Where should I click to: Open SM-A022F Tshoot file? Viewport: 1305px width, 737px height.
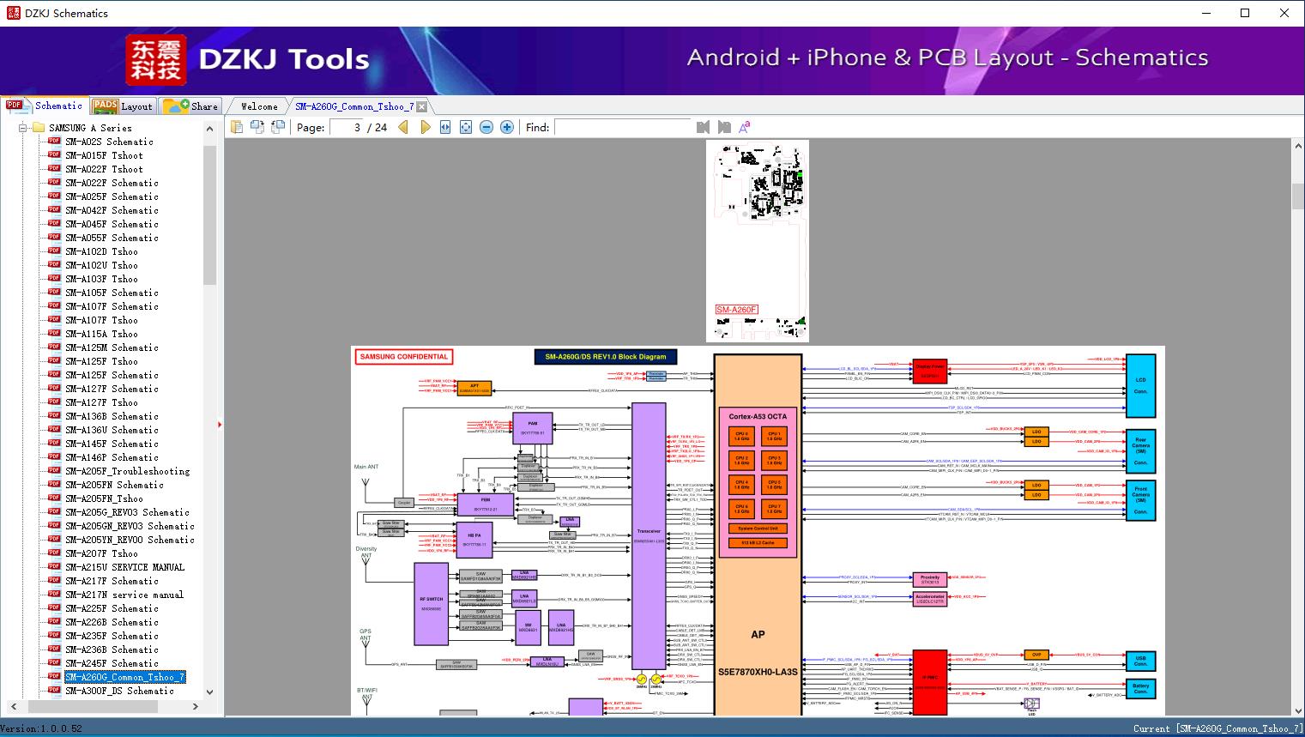click(104, 169)
